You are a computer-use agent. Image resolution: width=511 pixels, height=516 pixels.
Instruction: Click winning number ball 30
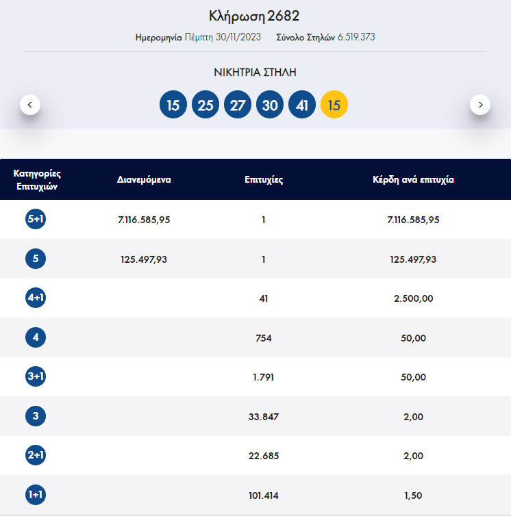270,105
